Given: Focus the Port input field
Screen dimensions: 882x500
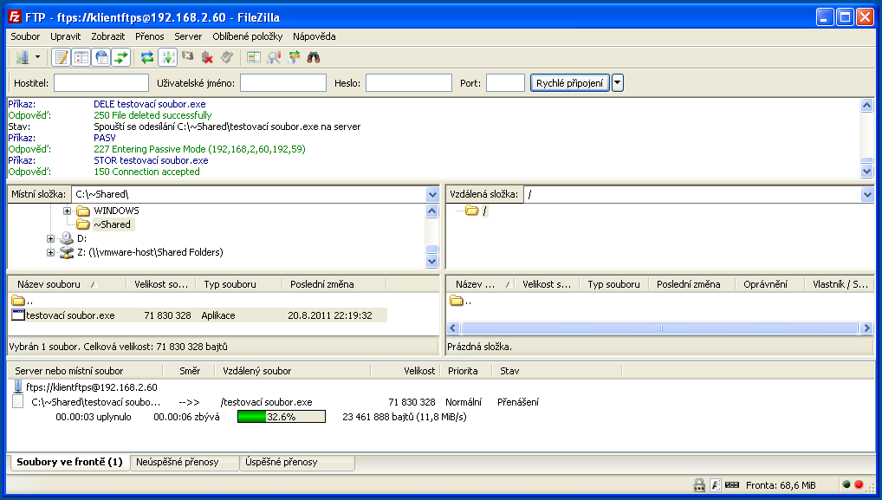Looking at the screenshot, I should coord(505,83).
